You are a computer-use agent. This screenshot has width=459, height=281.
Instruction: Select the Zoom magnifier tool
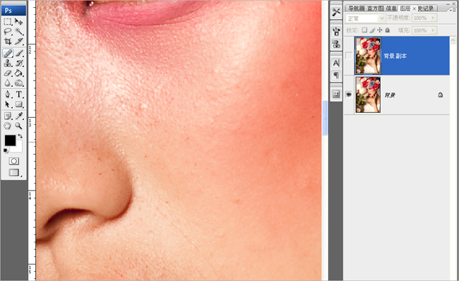tap(19, 126)
